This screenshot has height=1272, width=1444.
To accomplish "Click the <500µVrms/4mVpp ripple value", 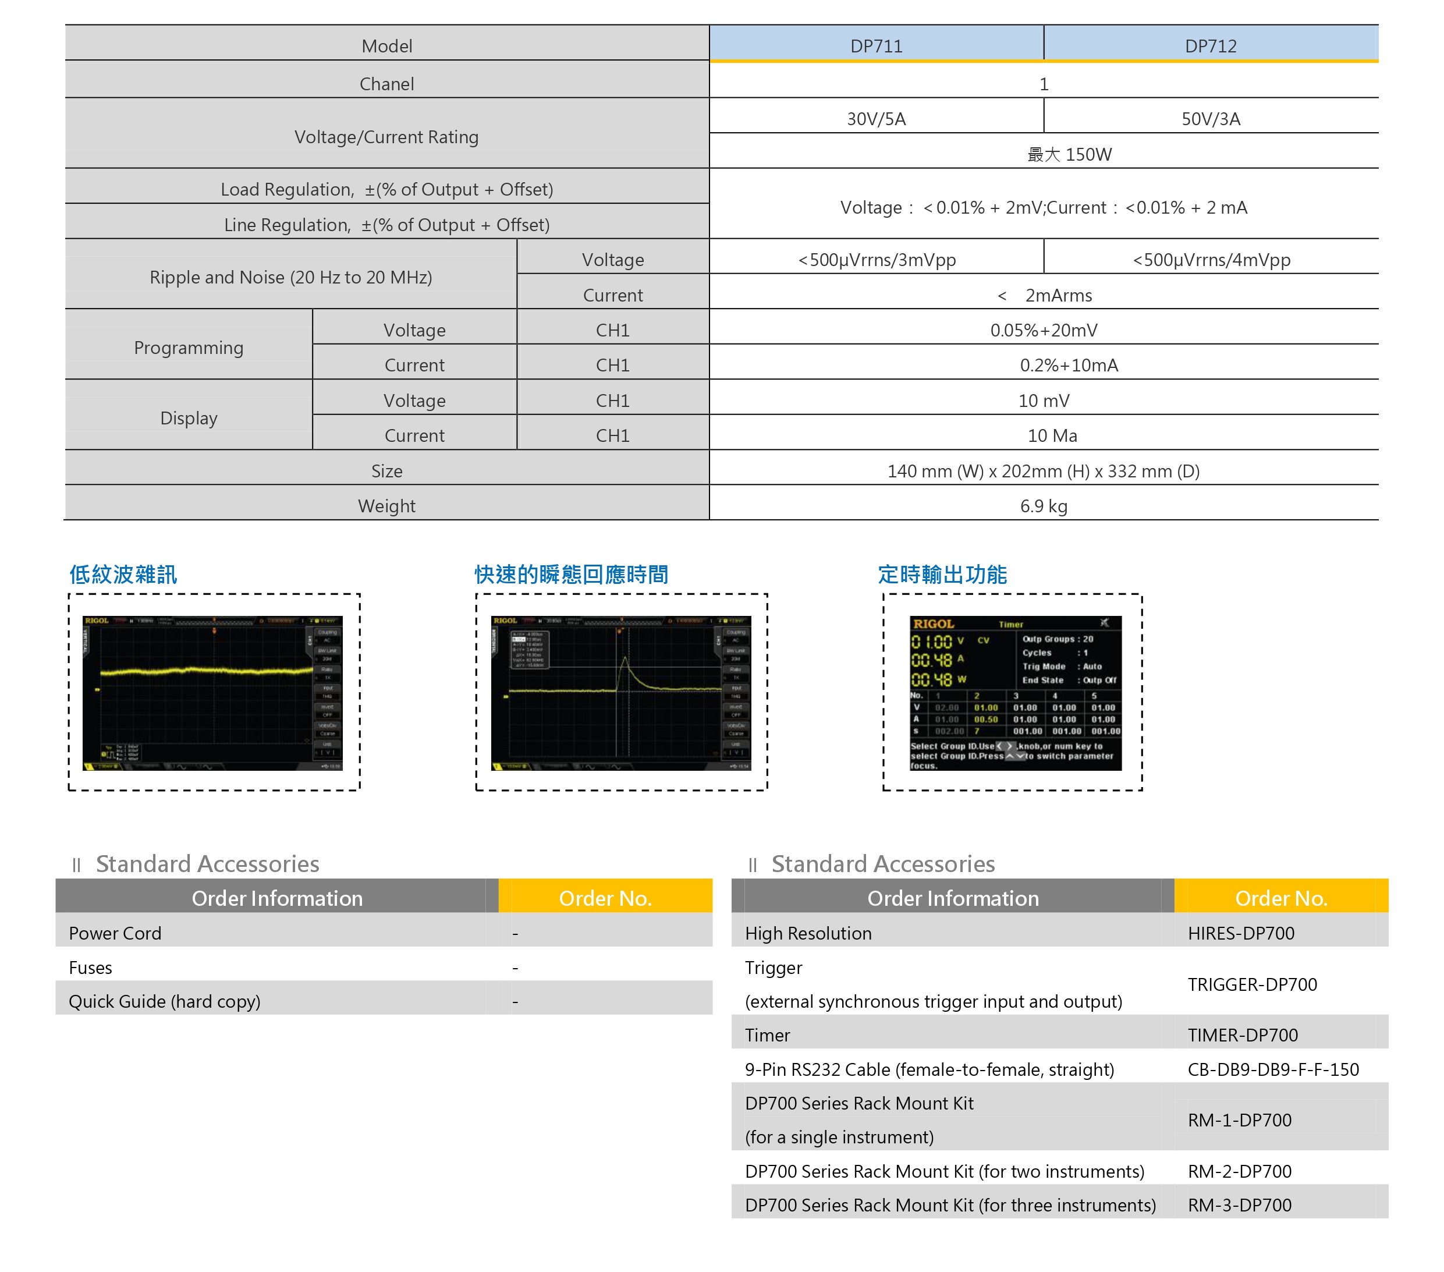I will coord(1212,259).
